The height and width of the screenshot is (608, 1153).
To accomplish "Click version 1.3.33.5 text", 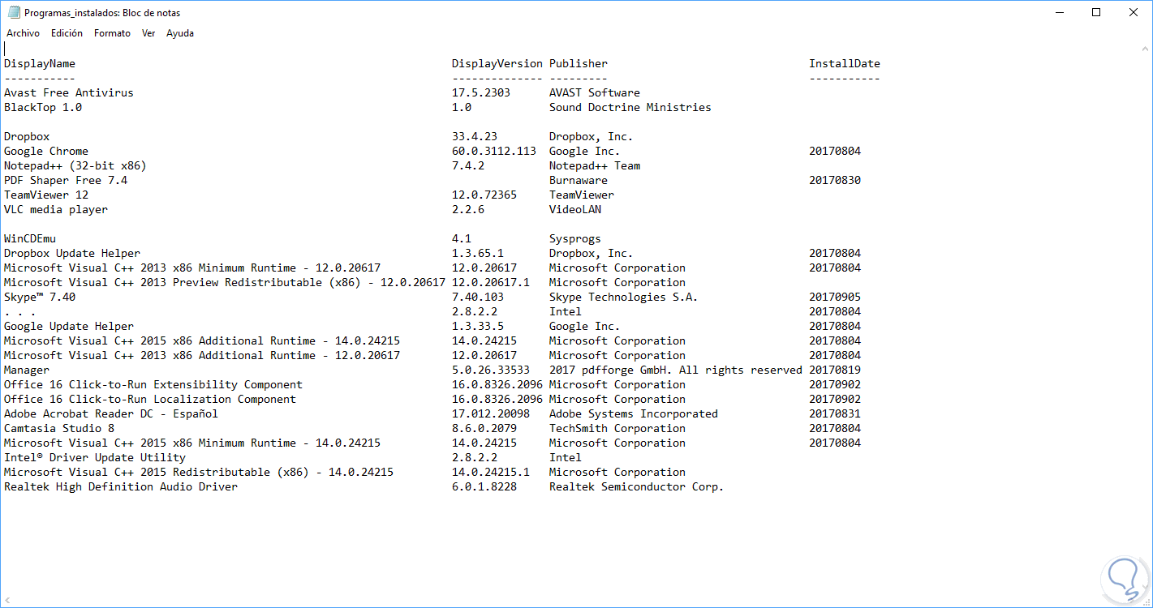I will point(478,326).
